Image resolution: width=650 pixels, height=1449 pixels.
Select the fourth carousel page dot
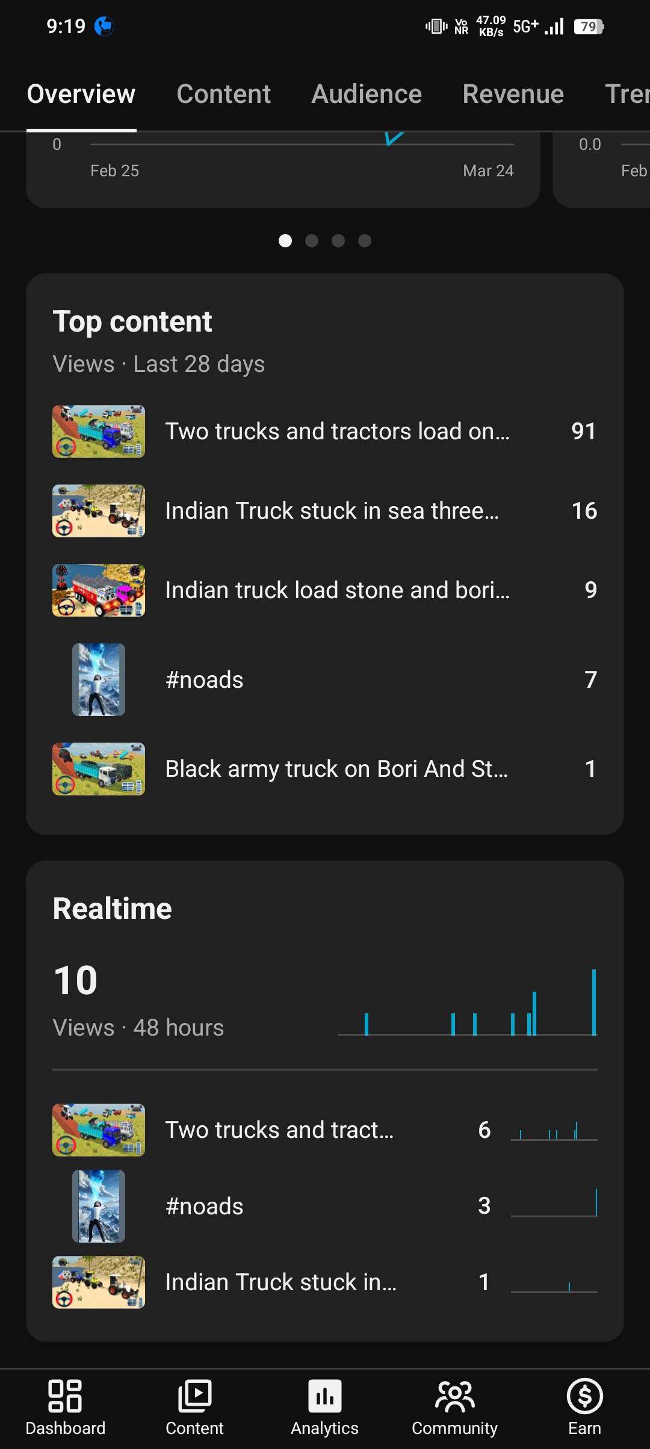tap(365, 241)
